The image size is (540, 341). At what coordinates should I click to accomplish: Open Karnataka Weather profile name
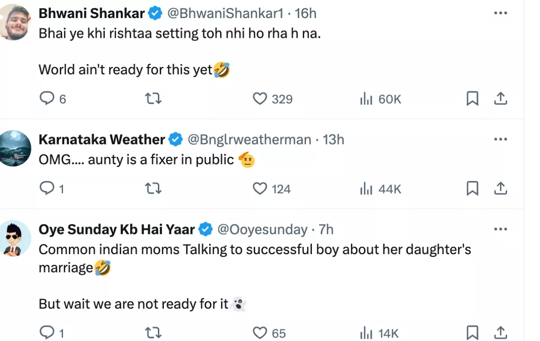tap(102, 140)
